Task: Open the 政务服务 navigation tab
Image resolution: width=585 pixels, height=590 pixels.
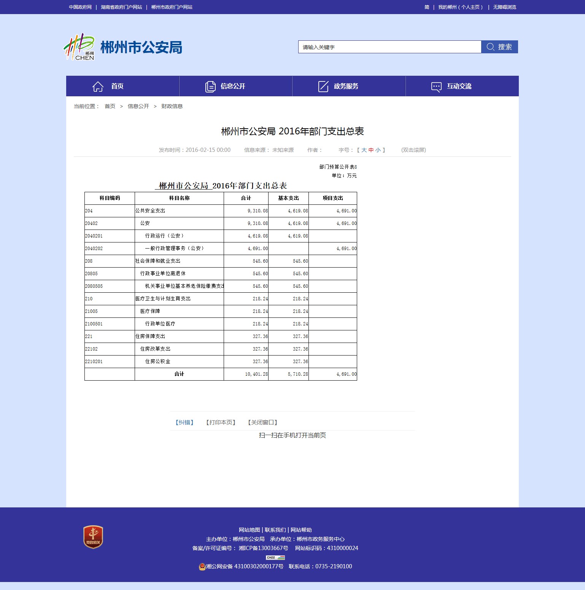Action: pyautogui.click(x=346, y=86)
